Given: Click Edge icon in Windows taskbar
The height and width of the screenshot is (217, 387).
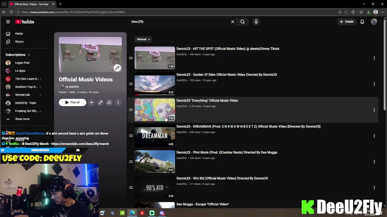Looking at the screenshot, I should pos(132,213).
